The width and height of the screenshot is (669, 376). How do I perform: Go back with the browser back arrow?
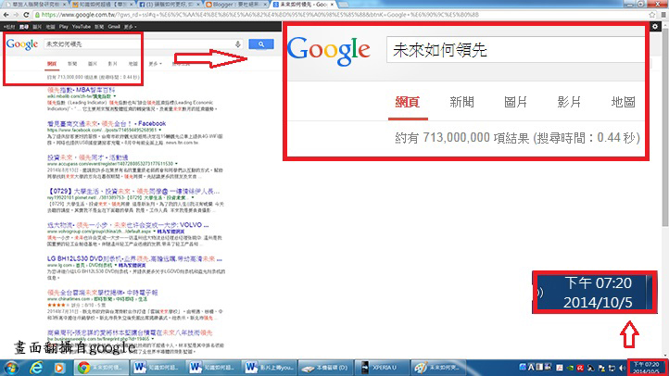(x=6, y=15)
